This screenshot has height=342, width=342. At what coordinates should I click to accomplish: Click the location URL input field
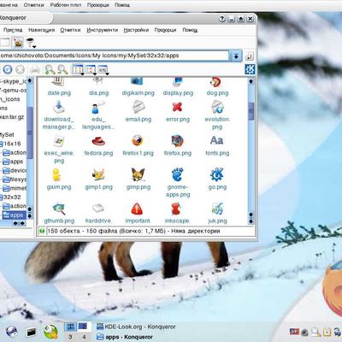coord(114,56)
